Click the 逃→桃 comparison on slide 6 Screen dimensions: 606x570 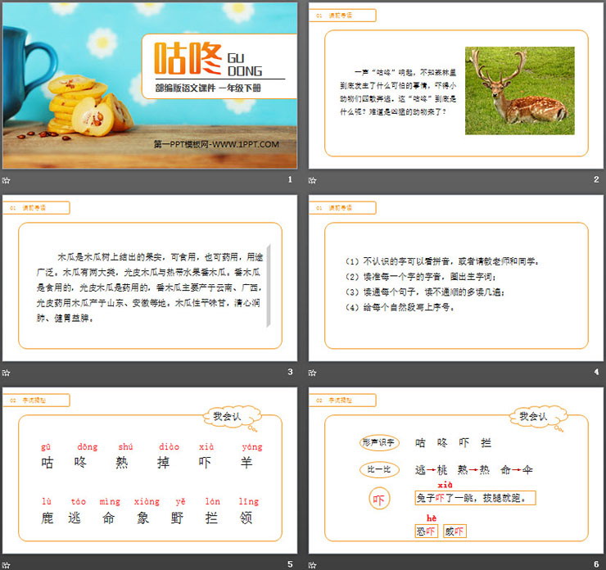coord(431,470)
